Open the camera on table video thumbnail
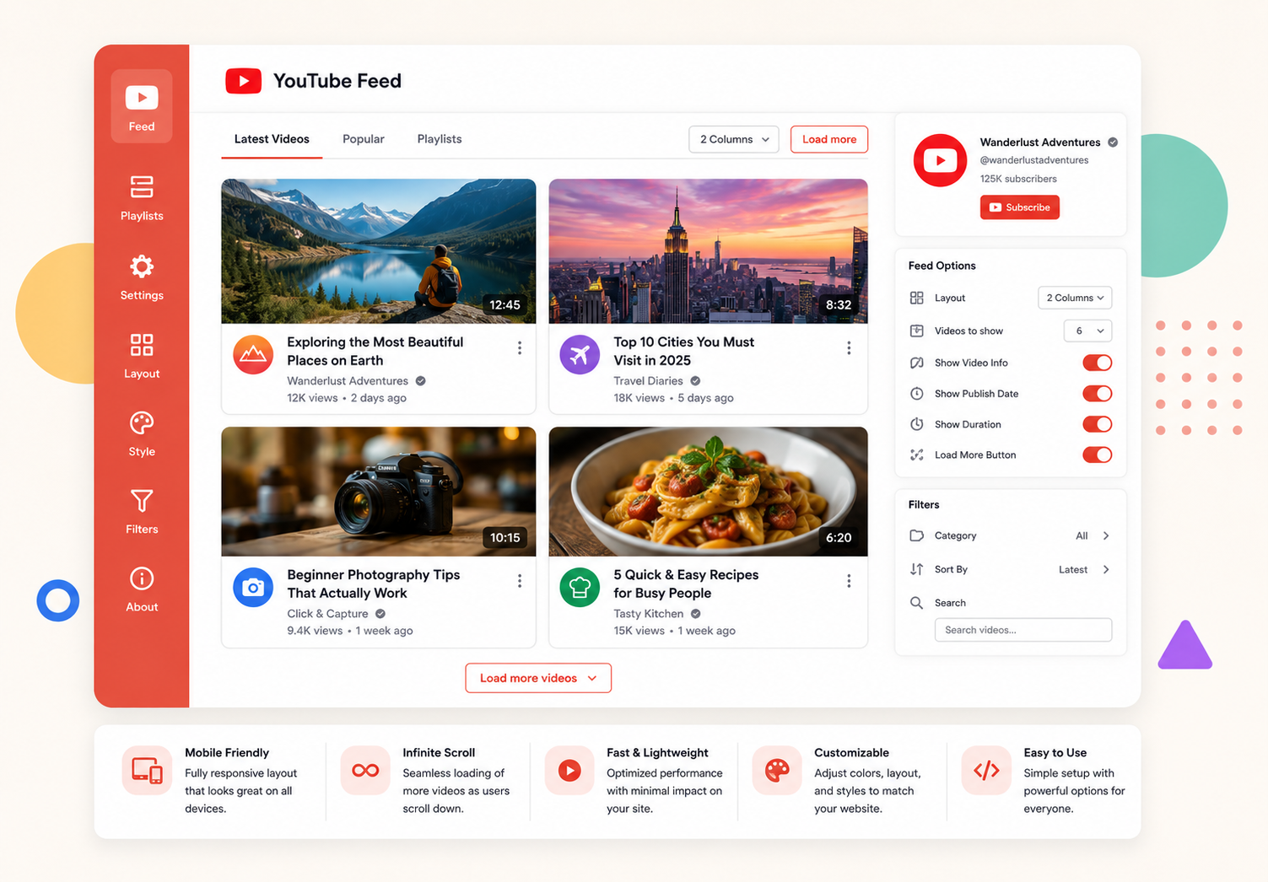 click(379, 492)
